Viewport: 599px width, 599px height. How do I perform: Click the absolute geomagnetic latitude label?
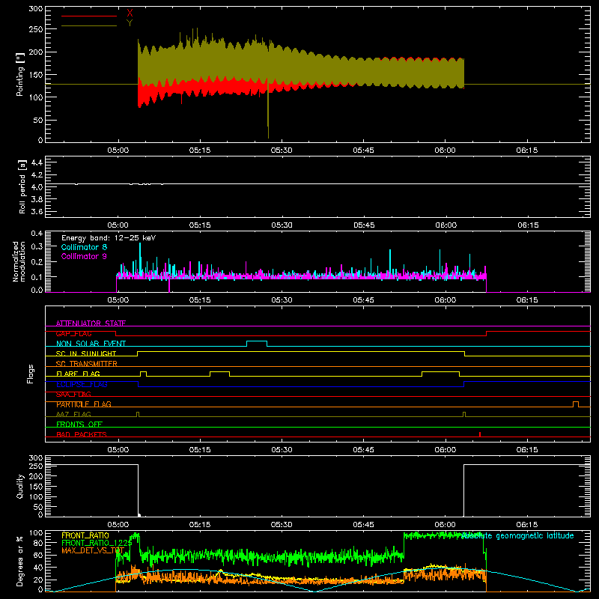[517, 536]
